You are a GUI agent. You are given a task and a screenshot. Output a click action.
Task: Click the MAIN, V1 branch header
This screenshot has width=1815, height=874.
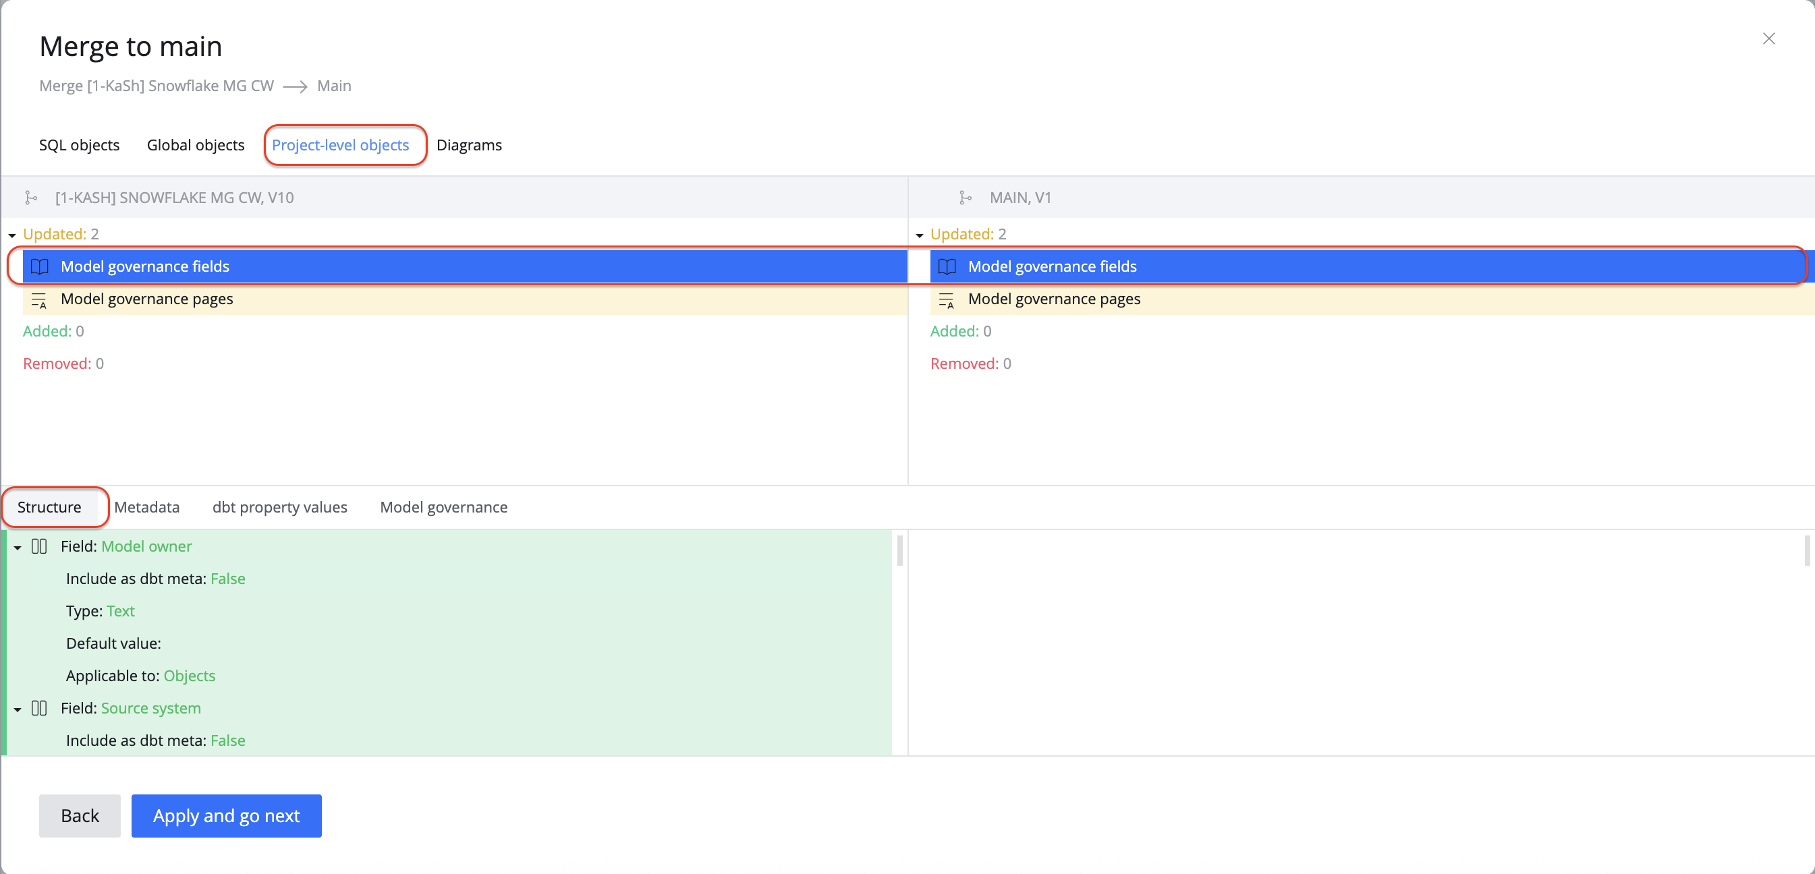pyautogui.click(x=1020, y=198)
